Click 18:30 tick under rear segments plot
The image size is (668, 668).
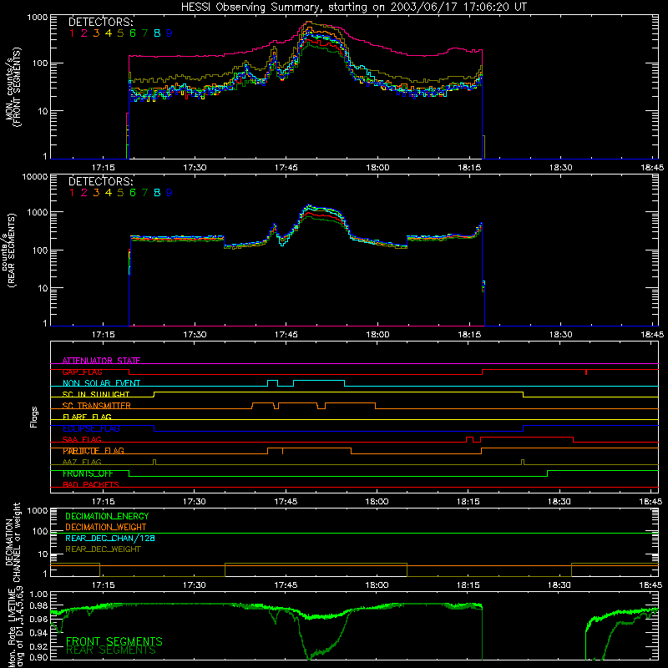coord(560,335)
